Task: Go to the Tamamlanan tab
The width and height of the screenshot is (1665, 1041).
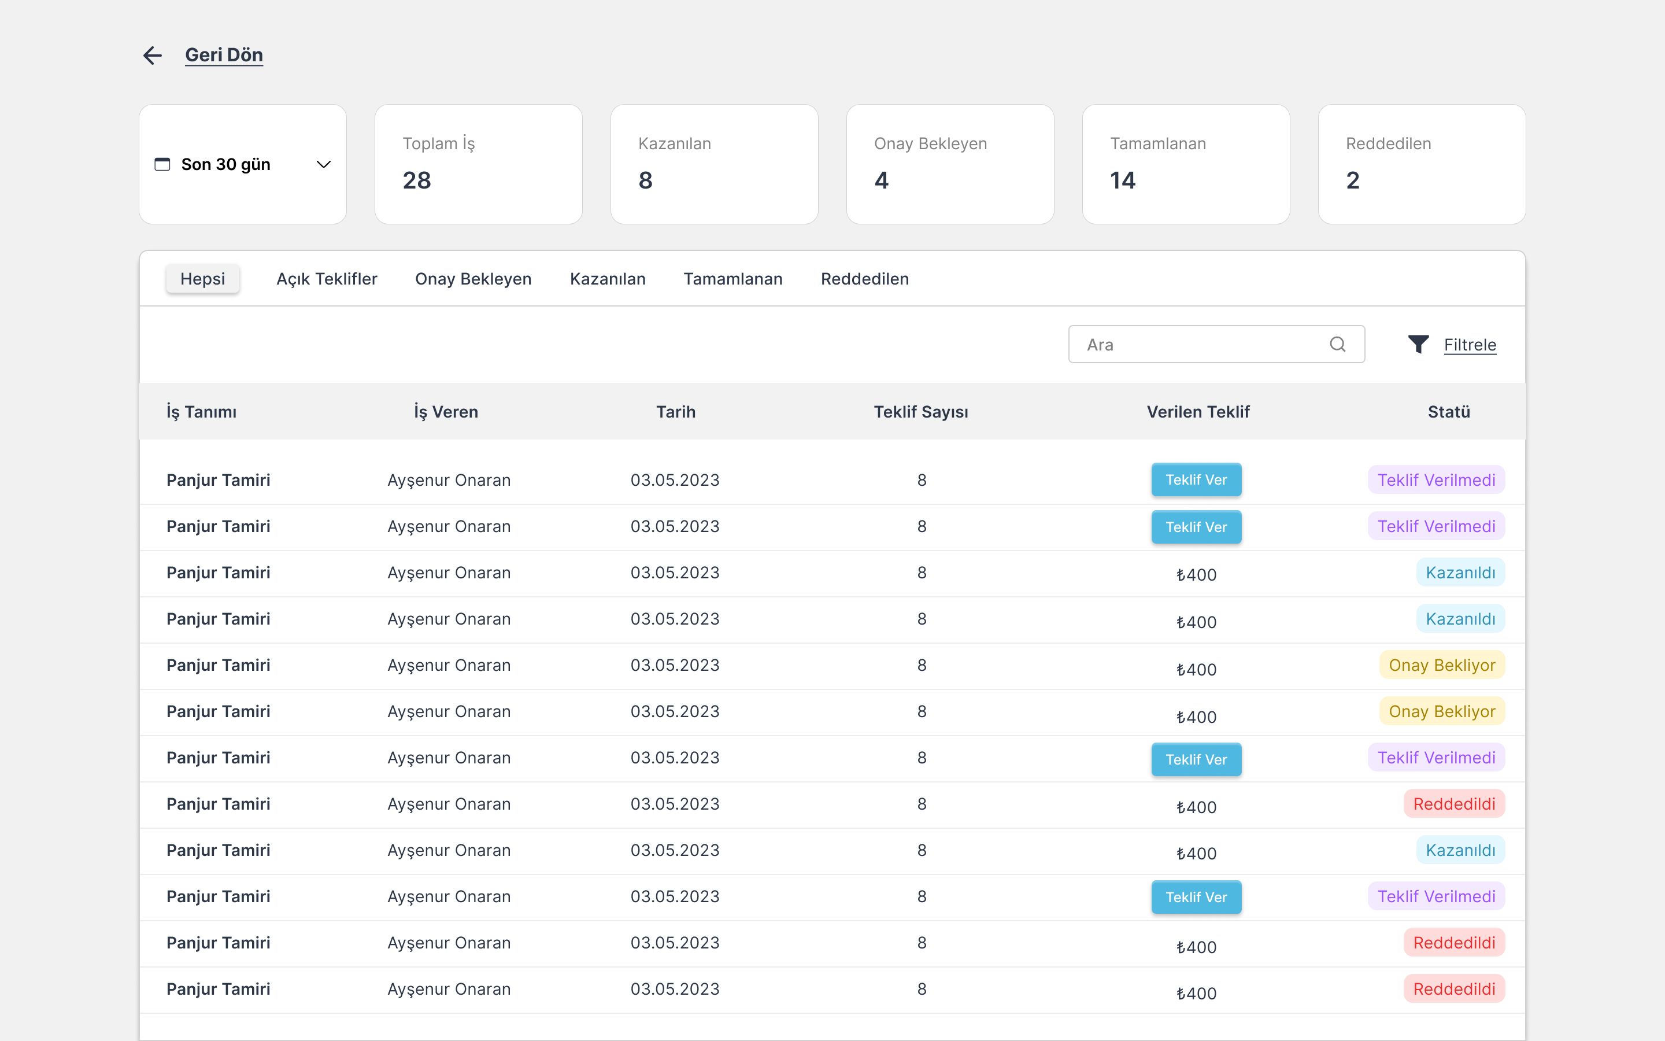Action: point(732,279)
